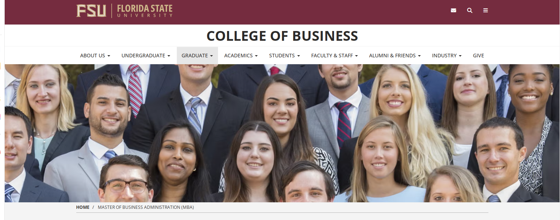This screenshot has height=220, width=560.
Task: Open the Academics navigation menu
Action: (x=241, y=56)
